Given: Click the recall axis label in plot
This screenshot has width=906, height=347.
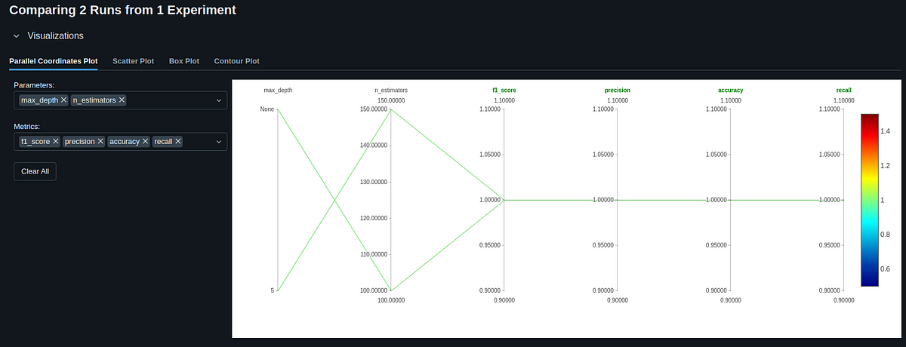Looking at the screenshot, I should (844, 90).
